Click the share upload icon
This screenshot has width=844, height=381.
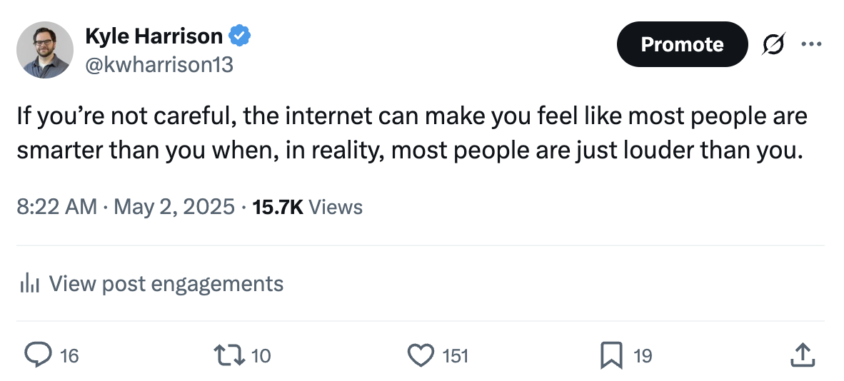tap(803, 355)
